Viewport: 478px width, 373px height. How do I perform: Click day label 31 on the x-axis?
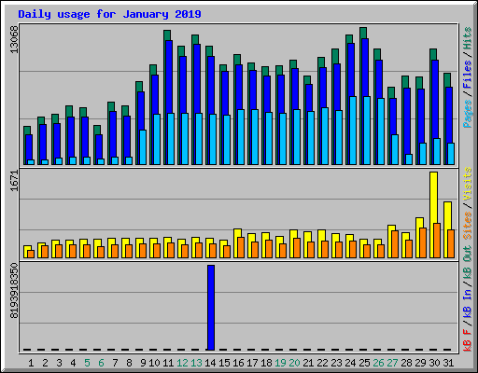tap(448, 363)
